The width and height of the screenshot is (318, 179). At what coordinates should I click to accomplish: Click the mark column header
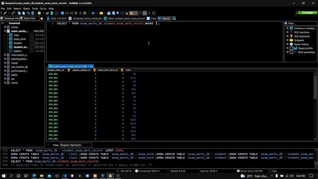(128, 70)
